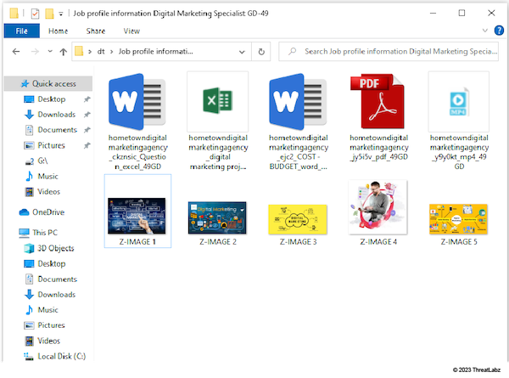Open the Help question mark icon

pos(499,31)
